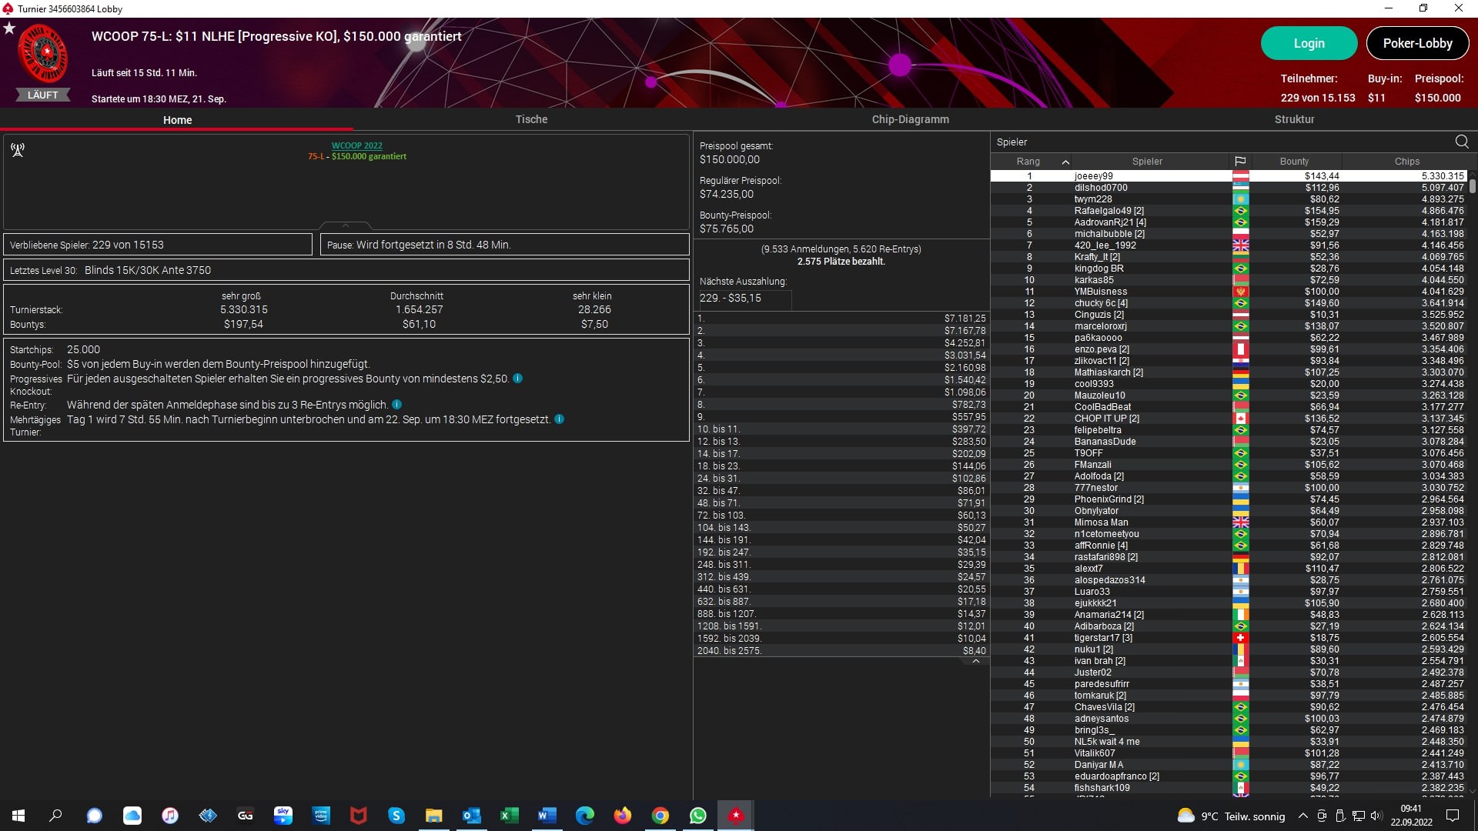Switch to the Home tab
This screenshot has height=831, width=1478.
pyautogui.click(x=178, y=120)
